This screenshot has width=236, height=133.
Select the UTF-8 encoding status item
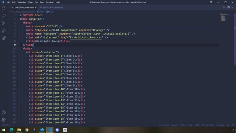(183, 125)
